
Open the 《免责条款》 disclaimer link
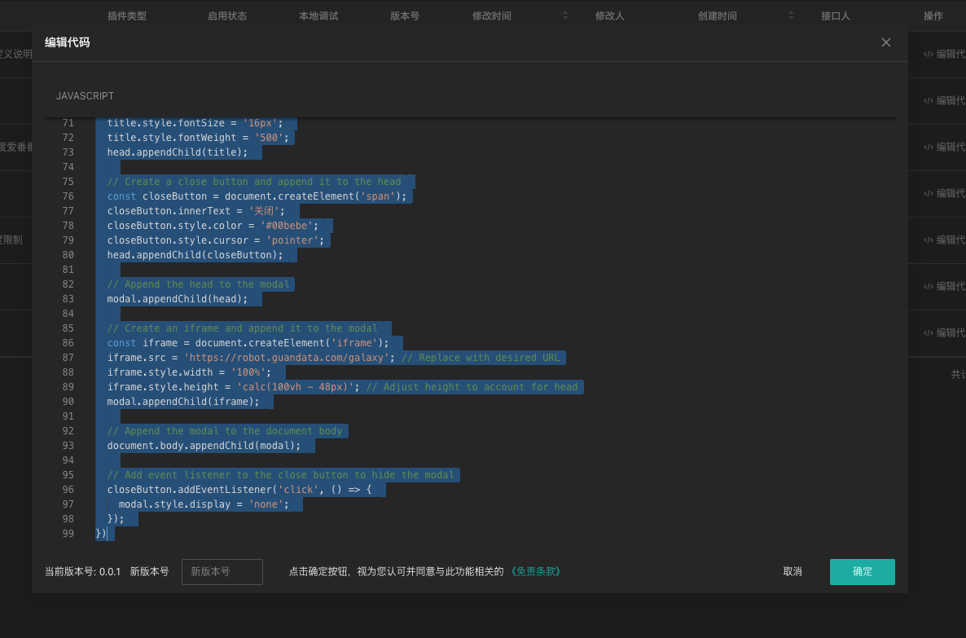(x=535, y=571)
